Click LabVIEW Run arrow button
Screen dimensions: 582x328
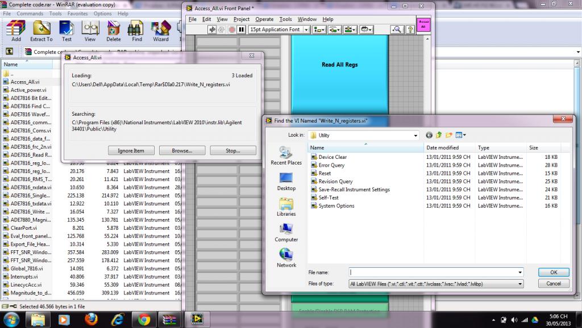pos(212,30)
